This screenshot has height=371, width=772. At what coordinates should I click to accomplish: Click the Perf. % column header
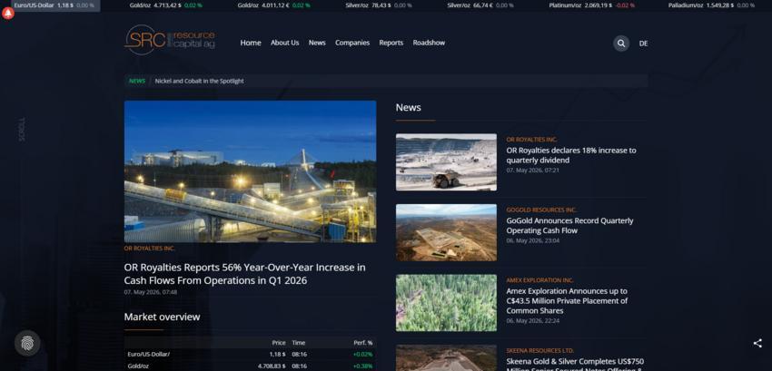click(363, 343)
